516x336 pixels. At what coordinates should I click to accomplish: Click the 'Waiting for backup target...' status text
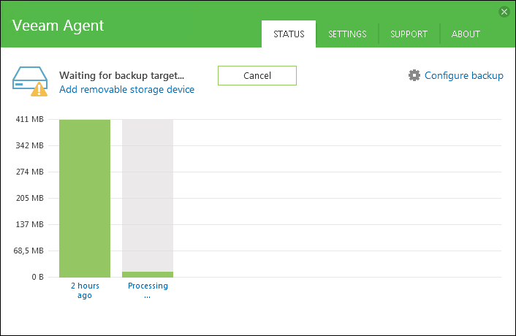pos(121,75)
